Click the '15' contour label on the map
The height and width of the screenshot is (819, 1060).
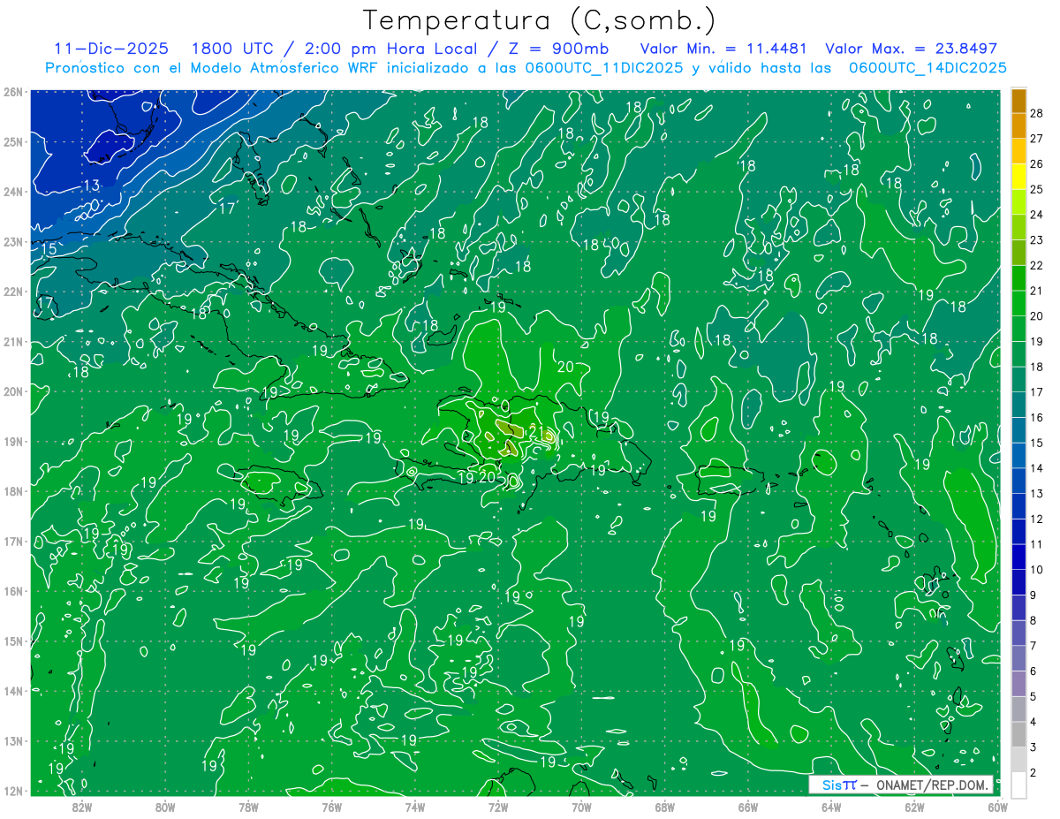tap(49, 250)
